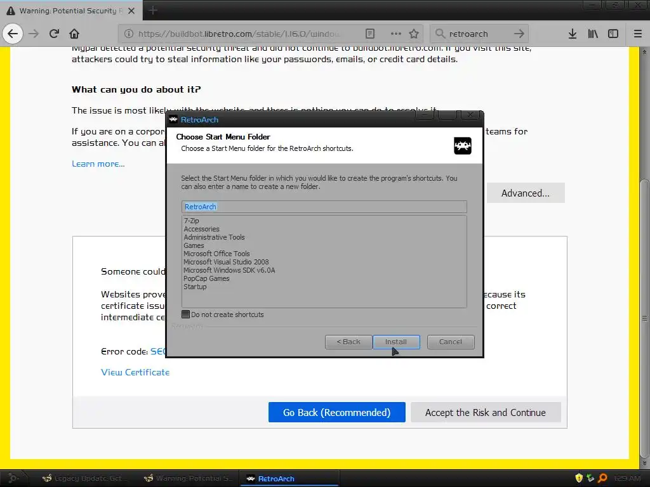Click the site info icon in address bar

click(x=128, y=34)
